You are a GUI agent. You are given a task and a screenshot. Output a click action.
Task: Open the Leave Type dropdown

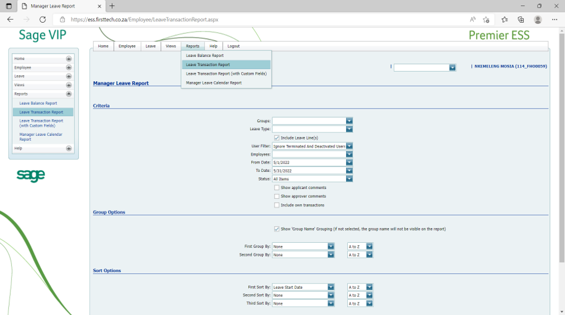pyautogui.click(x=349, y=129)
